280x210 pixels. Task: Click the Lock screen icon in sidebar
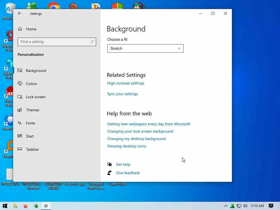point(20,97)
